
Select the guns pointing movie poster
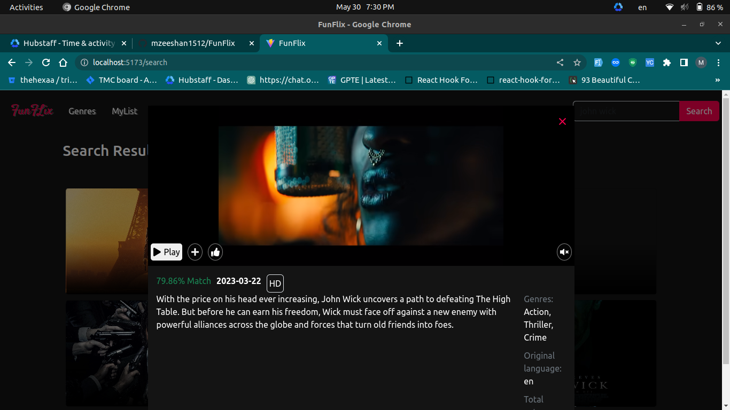point(107,353)
